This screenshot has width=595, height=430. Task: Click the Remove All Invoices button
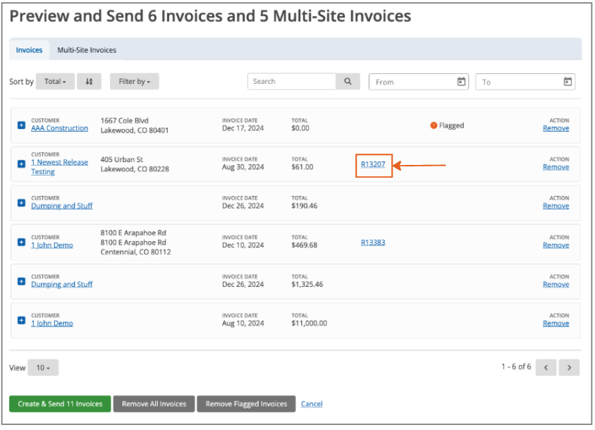(x=154, y=404)
